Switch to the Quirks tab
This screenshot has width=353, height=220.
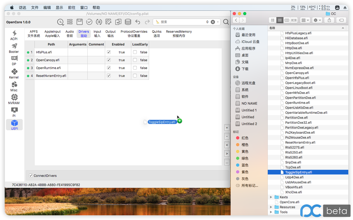coord(157,33)
